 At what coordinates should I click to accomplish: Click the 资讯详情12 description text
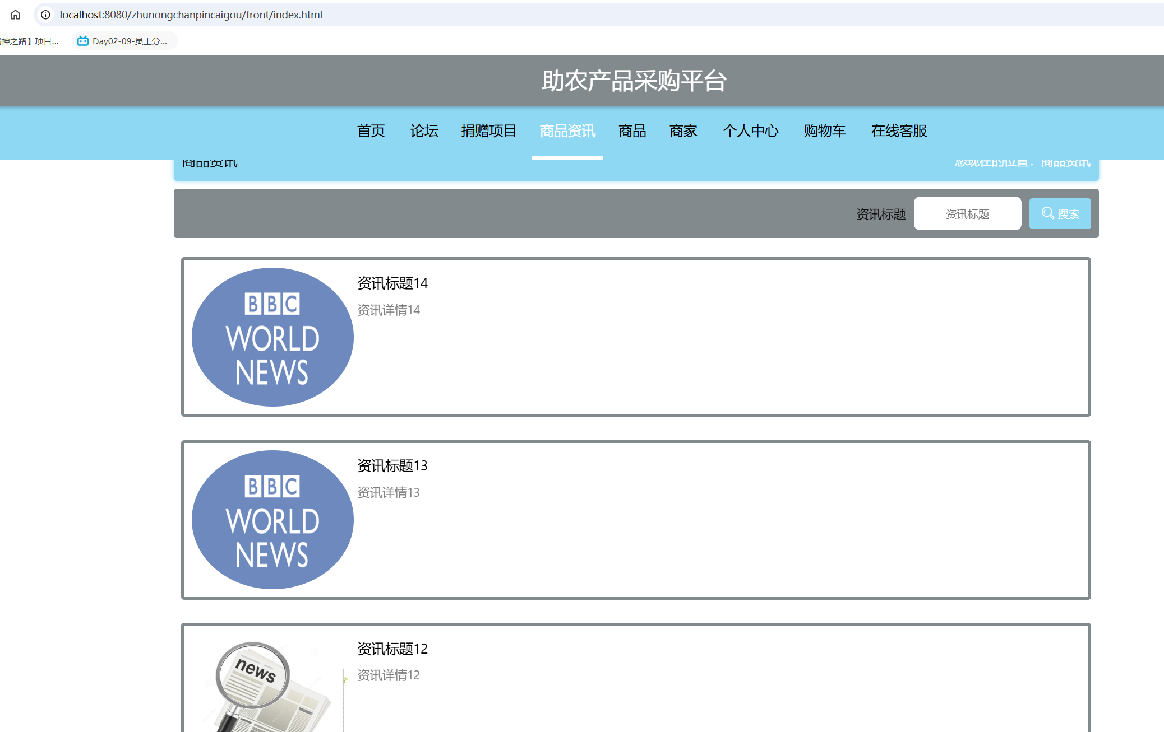389,675
